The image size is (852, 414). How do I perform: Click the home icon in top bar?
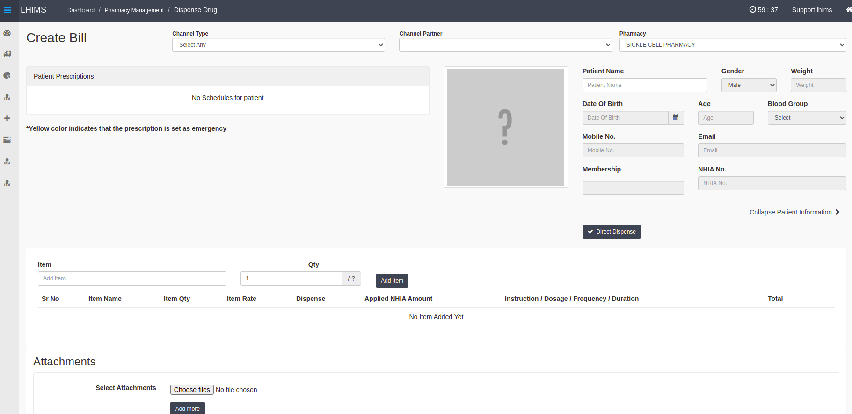click(848, 10)
